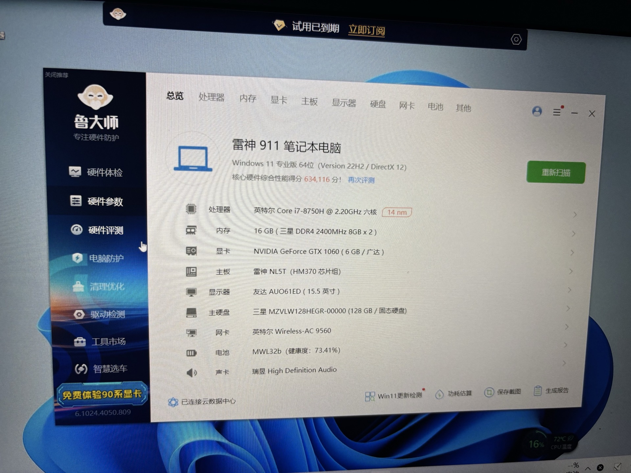Open 电脑防护 protection section
Image resolution: width=631 pixels, height=473 pixels.
[x=98, y=258]
